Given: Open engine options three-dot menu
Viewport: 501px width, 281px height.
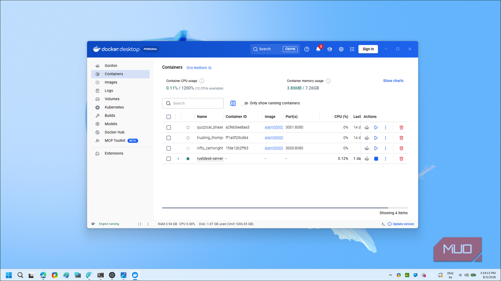Looking at the screenshot, I should pos(148,224).
